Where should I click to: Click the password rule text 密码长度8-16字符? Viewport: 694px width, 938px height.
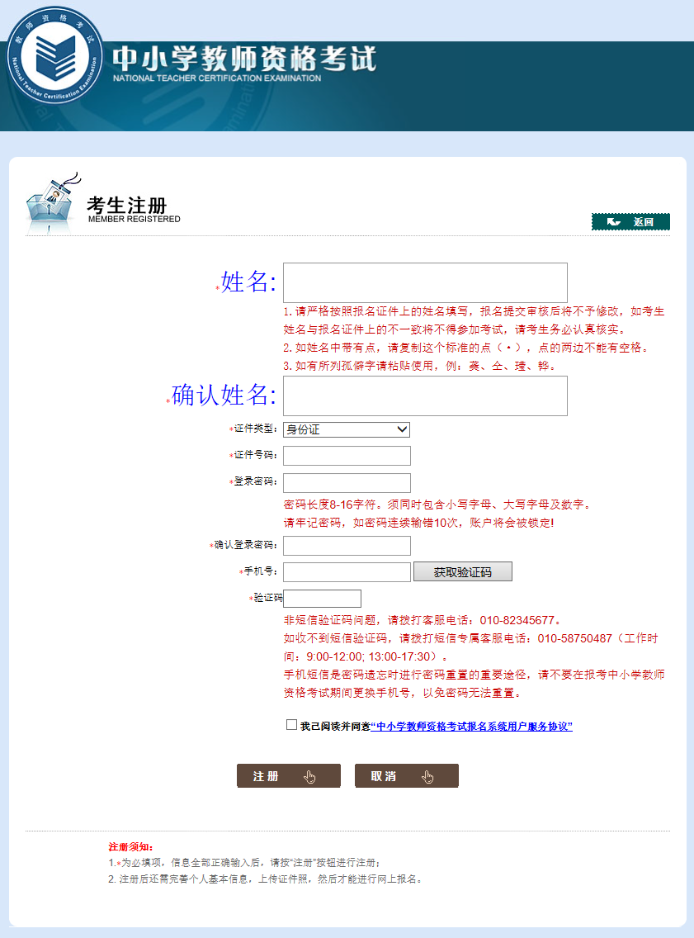329,505
